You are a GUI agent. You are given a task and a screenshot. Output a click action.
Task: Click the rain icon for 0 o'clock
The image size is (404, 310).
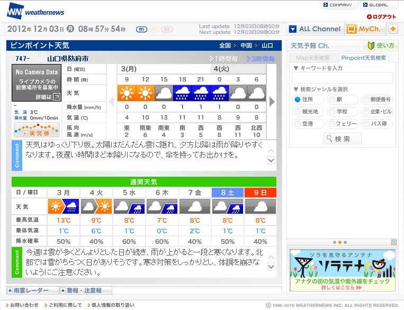pos(220,93)
